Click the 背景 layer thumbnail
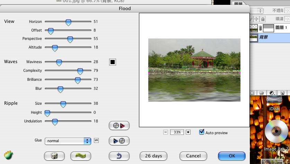The image size is (290, 164). pos(253,38)
